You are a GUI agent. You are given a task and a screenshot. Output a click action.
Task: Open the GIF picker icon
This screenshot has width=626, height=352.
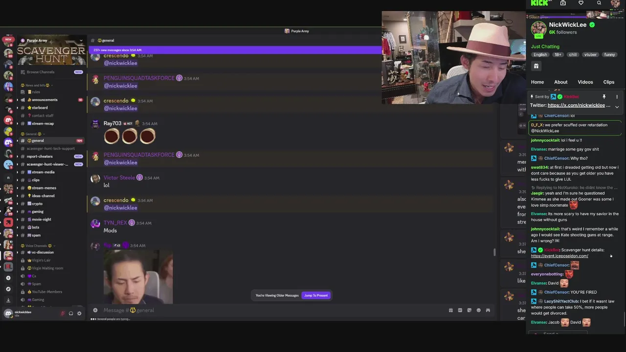(x=460, y=310)
